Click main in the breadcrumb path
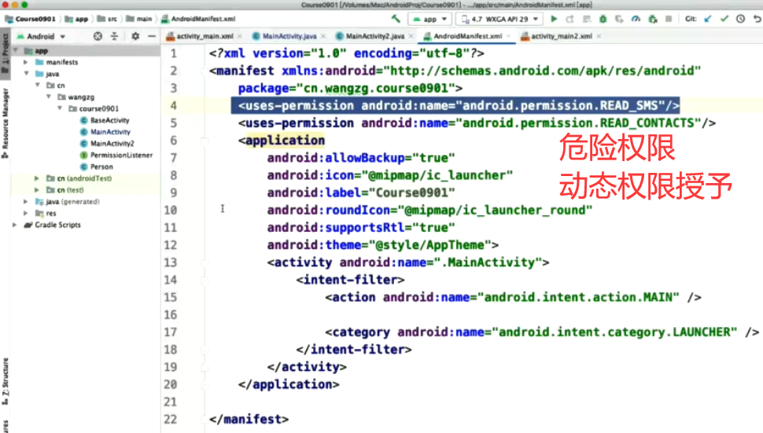Image resolution: width=763 pixels, height=433 pixels. click(x=139, y=19)
